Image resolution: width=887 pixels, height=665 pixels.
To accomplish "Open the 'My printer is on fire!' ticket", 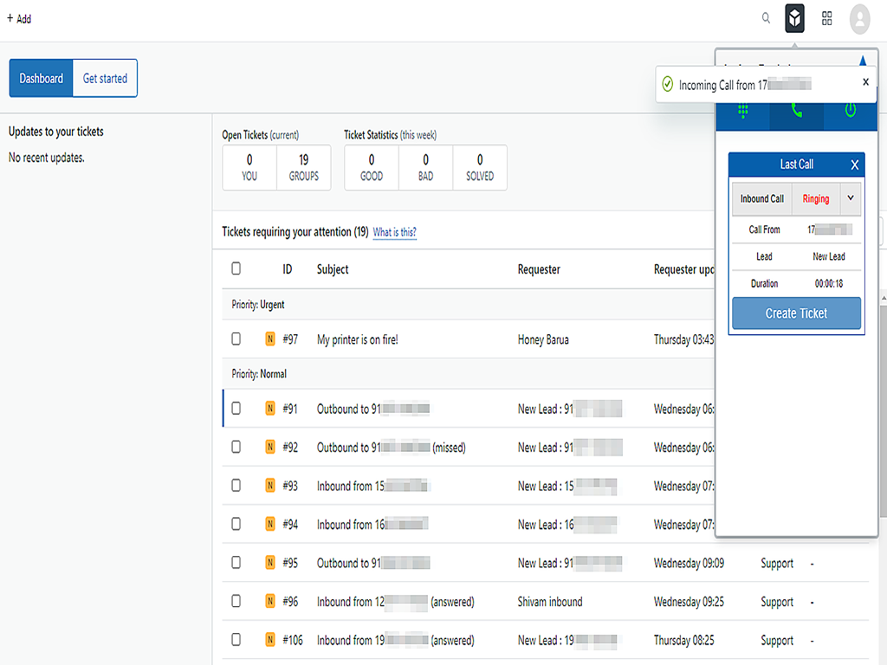I will [358, 339].
